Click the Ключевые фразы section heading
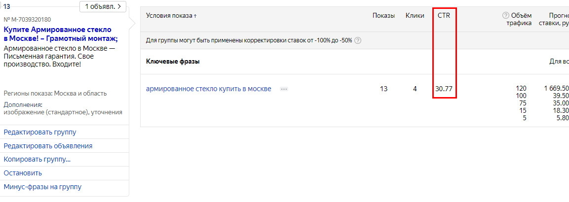Screen dimensions: 569x202 click(173, 61)
